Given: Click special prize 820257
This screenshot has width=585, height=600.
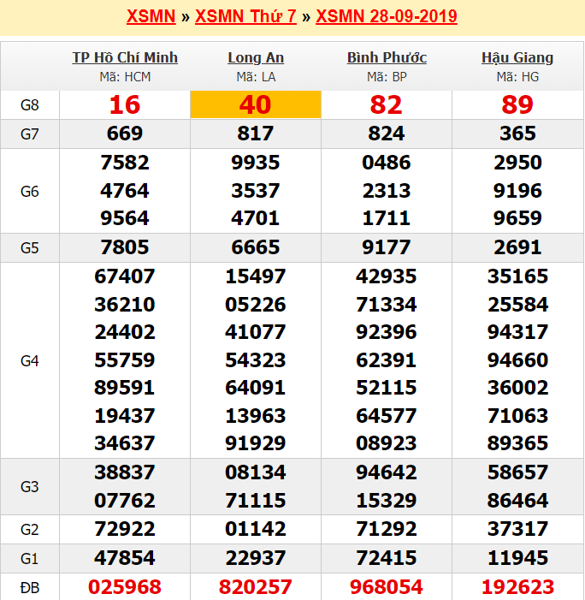Looking at the screenshot, I should click(x=256, y=587).
